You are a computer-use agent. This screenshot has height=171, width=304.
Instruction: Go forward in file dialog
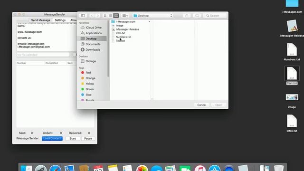(x=97, y=16)
